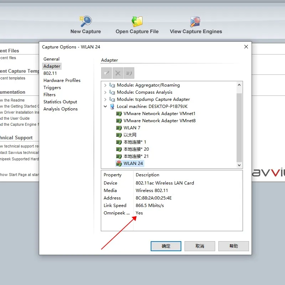Click the View the Readme link
The width and height of the screenshot is (285, 285).
point(12,100)
